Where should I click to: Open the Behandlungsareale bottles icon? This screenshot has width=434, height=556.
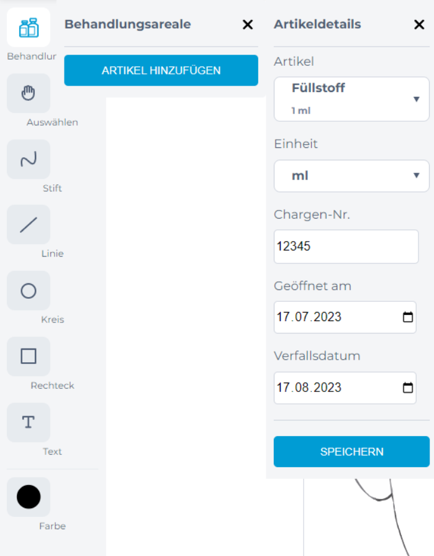tap(29, 27)
